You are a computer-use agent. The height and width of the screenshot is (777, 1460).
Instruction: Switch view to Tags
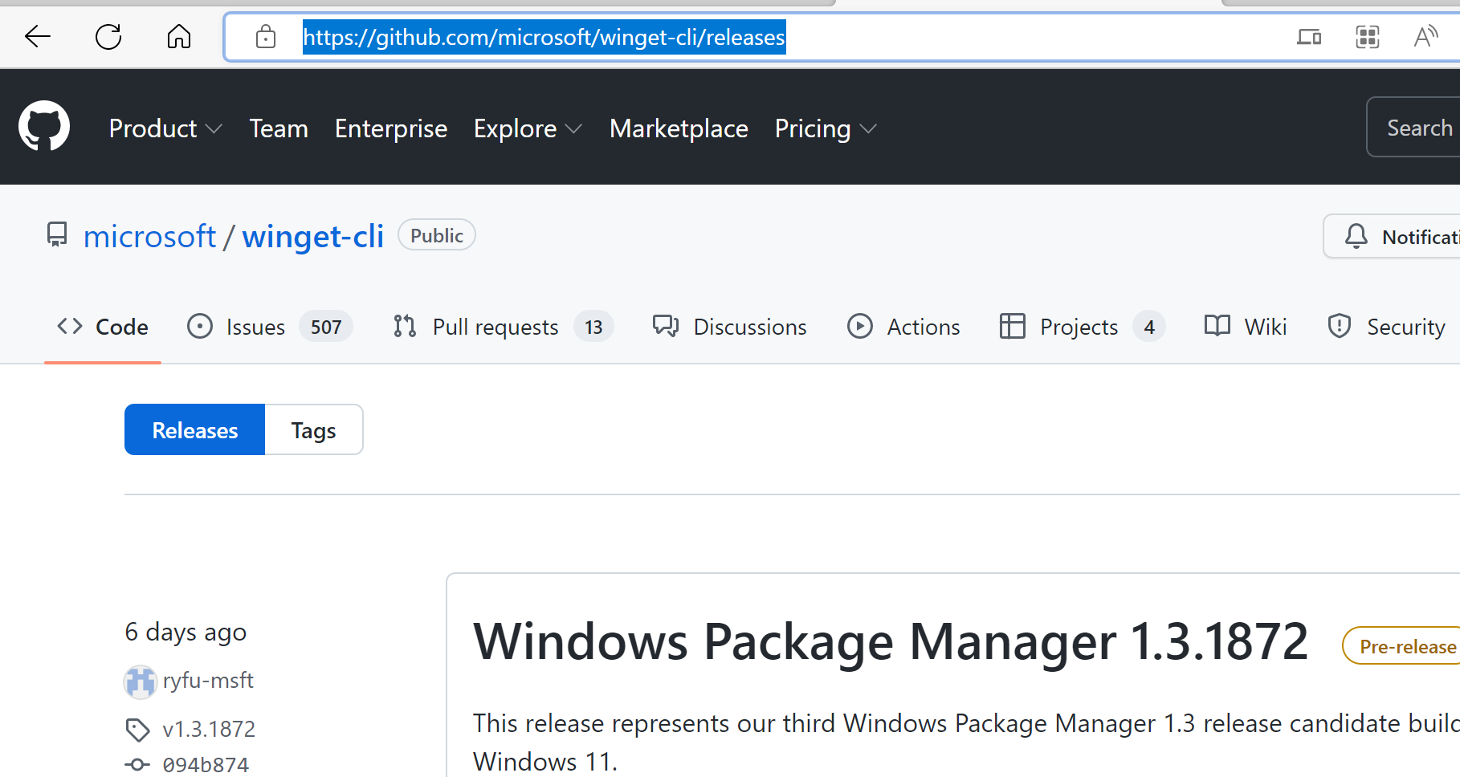tap(313, 429)
